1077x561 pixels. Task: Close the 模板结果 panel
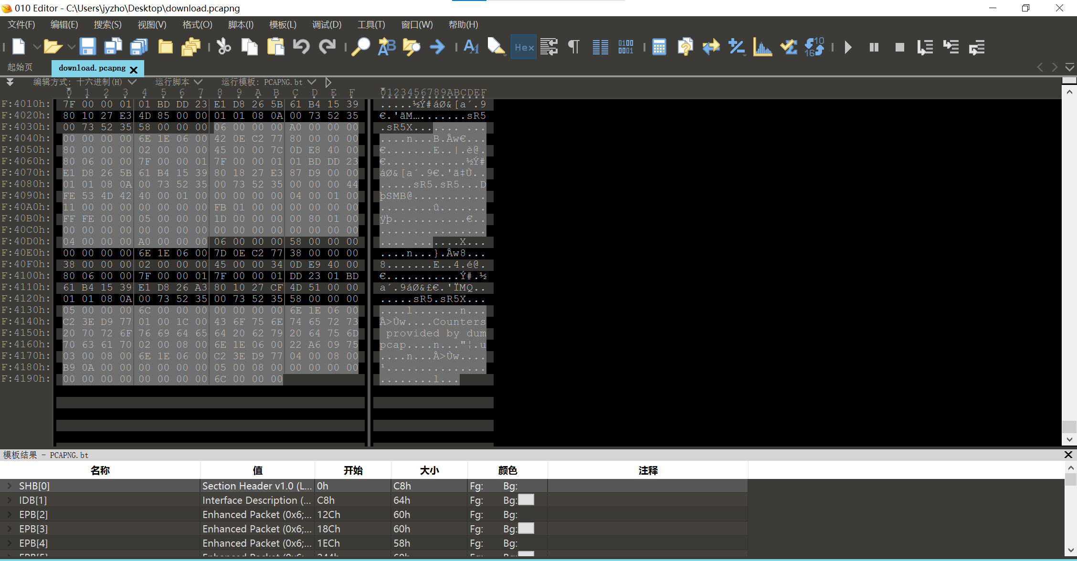(1068, 455)
